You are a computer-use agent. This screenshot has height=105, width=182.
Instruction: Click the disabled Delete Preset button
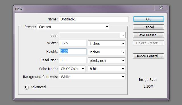point(148,43)
